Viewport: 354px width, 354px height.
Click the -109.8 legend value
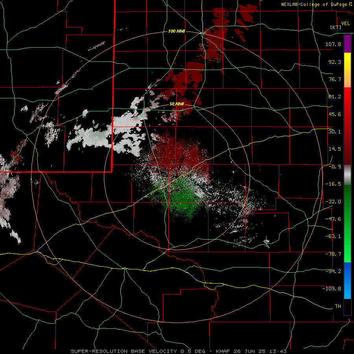click(x=332, y=289)
